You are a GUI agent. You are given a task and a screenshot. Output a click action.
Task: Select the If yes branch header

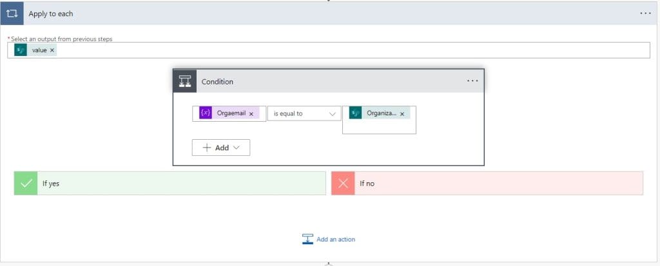(170, 183)
